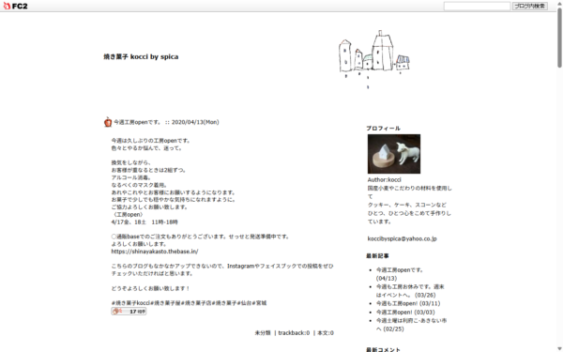Click the 未分類 category link
This screenshot has height=352, width=563.
click(x=263, y=333)
